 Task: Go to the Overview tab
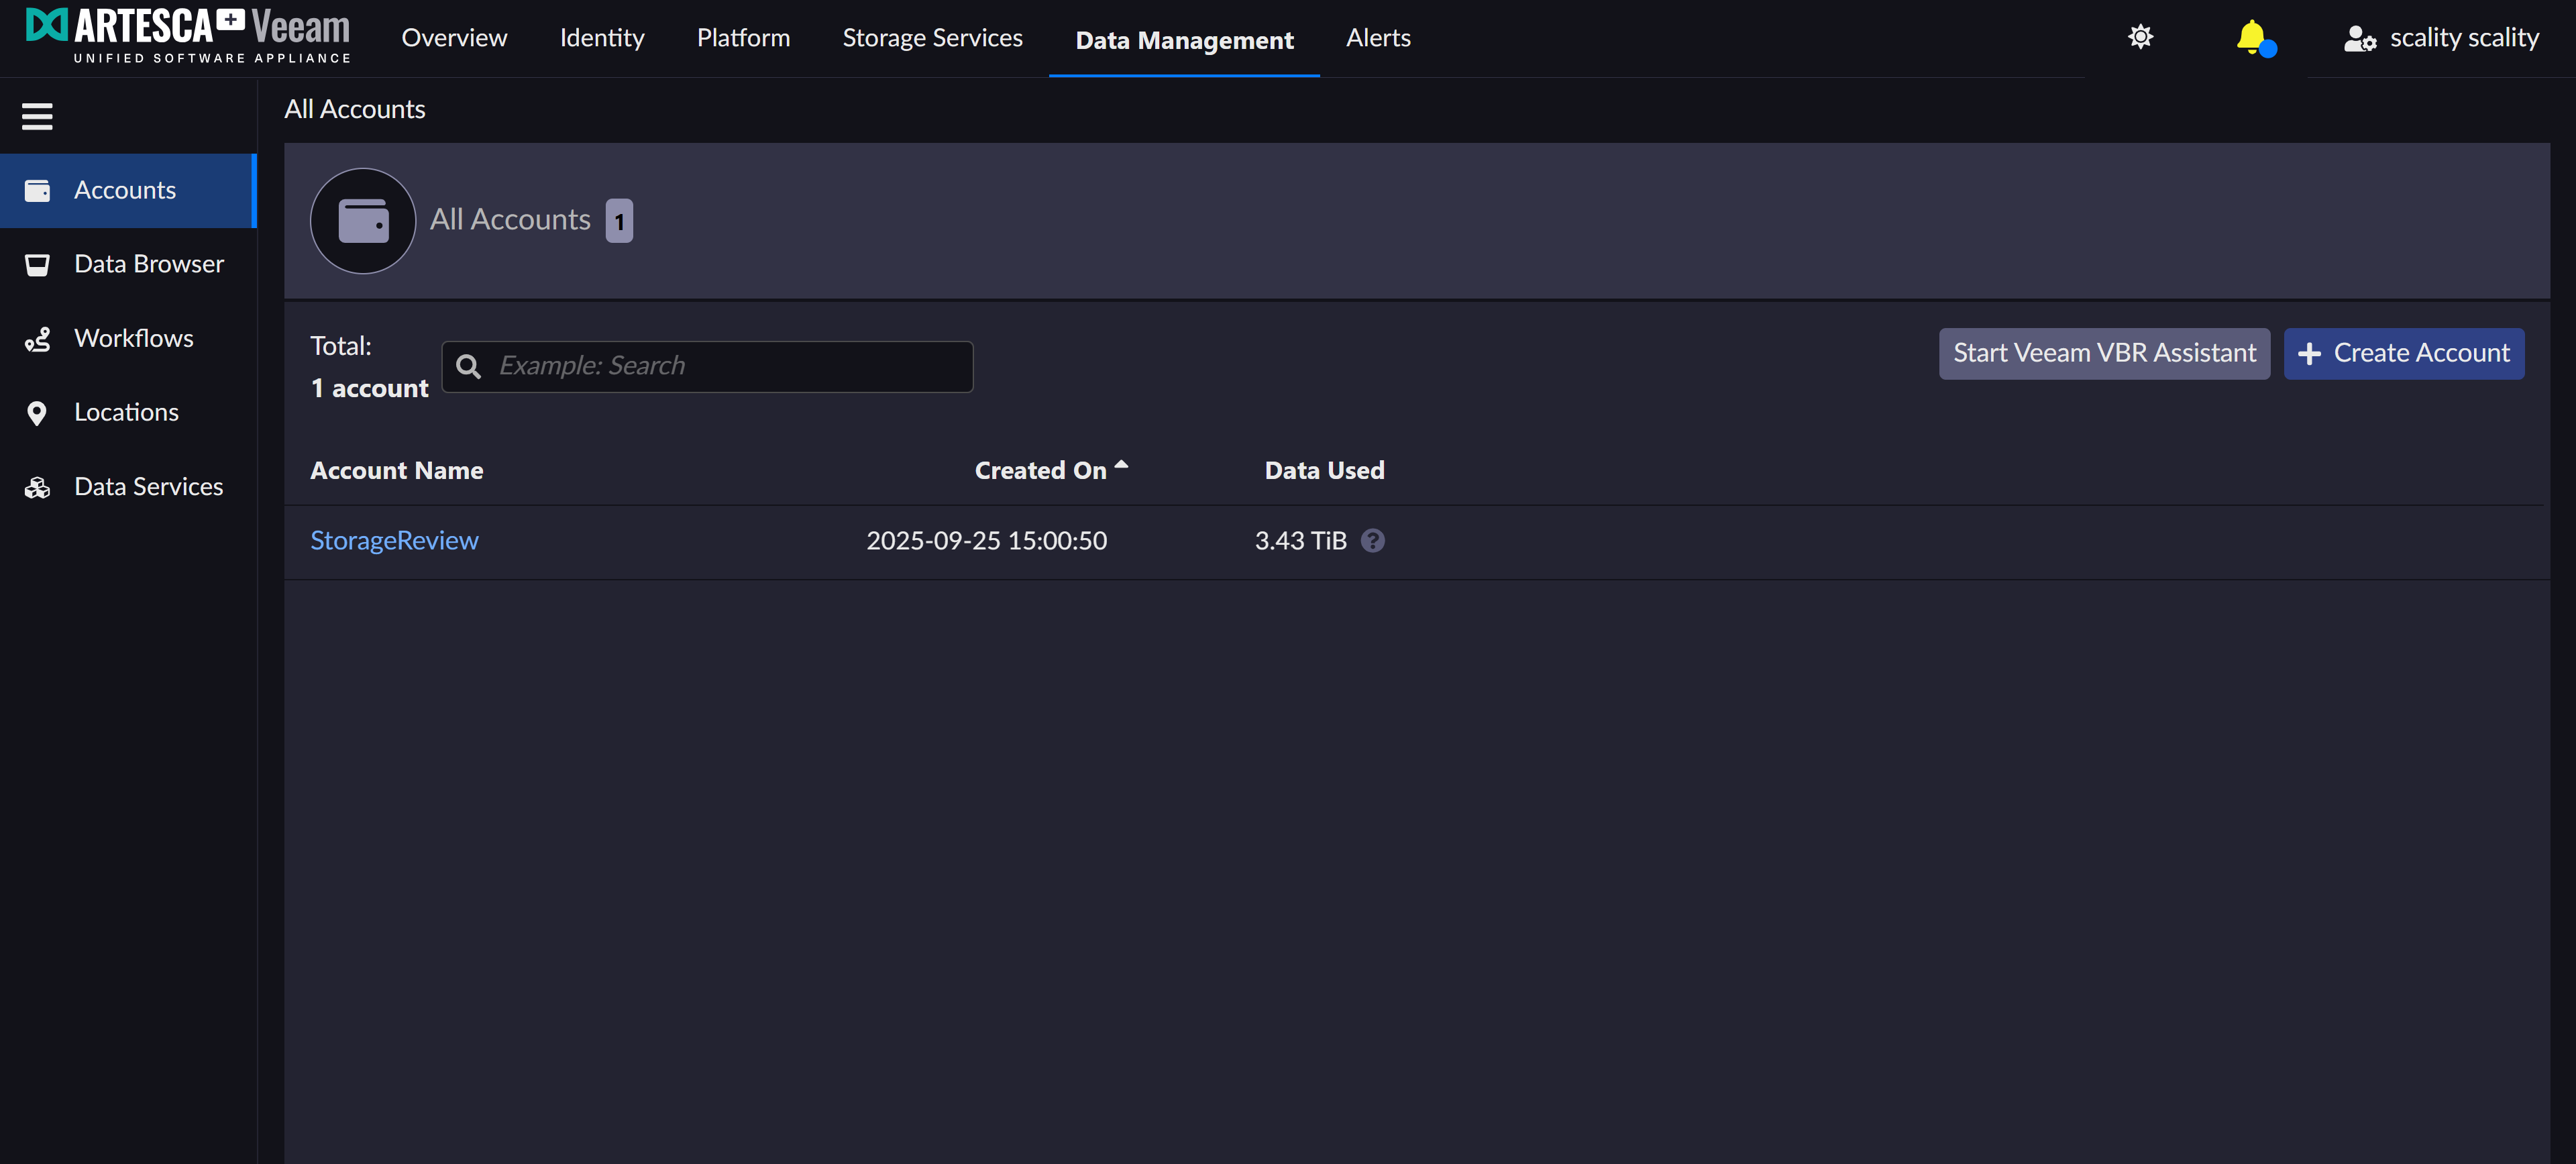point(454,38)
